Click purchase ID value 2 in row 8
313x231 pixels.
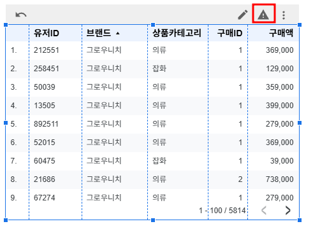[x=240, y=179]
